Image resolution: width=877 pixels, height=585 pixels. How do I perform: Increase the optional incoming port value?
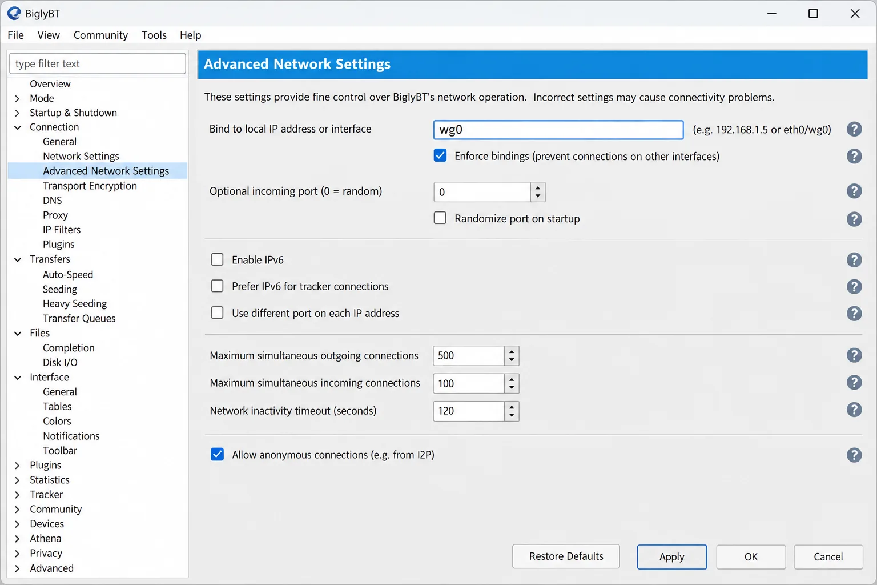click(x=538, y=187)
